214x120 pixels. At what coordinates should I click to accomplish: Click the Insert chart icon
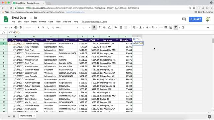171,27
